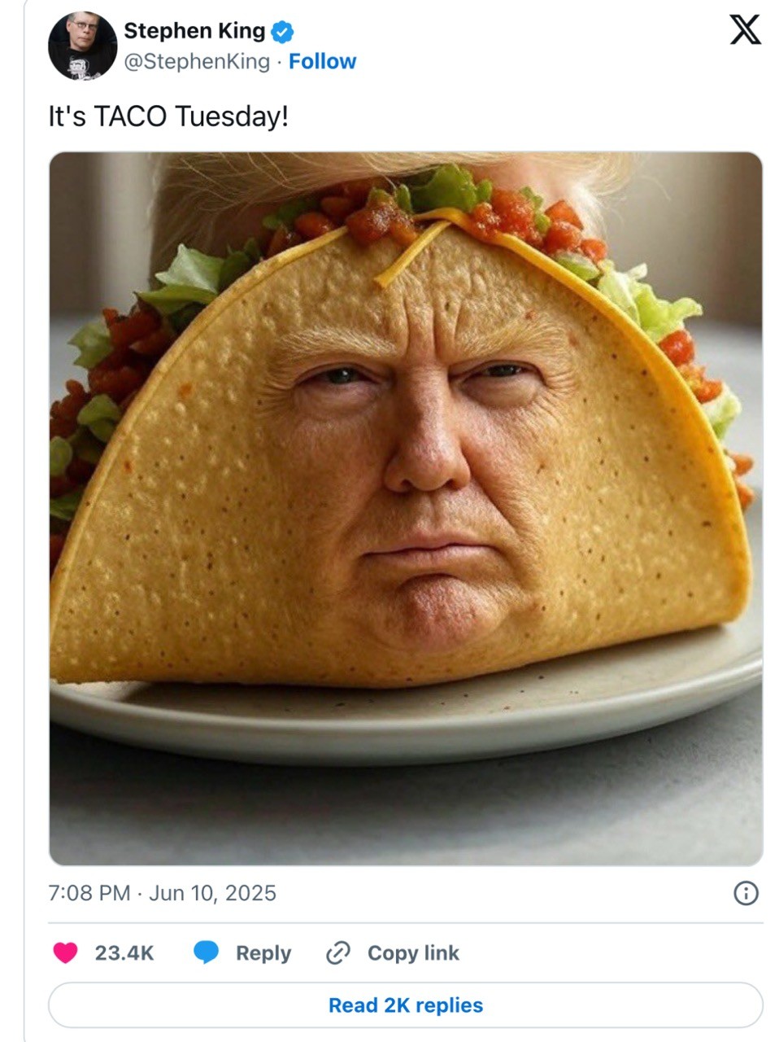Open the info icon beside the timestamp
Viewport: 779px width, 1042px height.
[746, 893]
